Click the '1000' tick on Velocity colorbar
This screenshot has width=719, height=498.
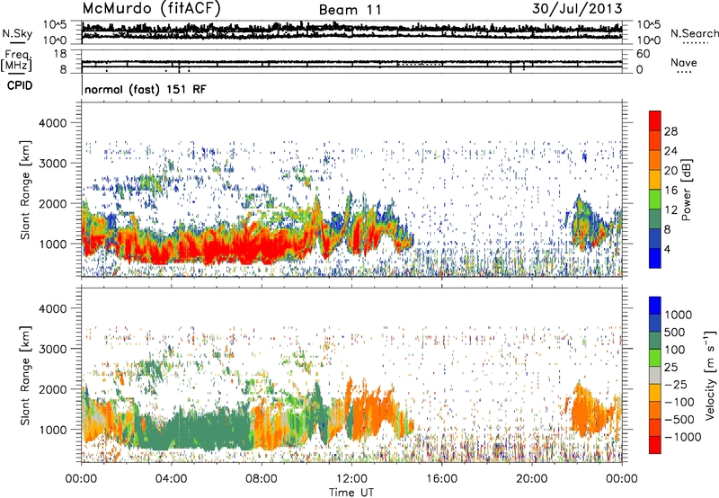pos(678,315)
